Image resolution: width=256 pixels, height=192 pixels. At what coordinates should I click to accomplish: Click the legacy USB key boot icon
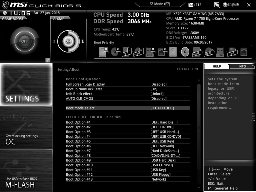click(x=220, y=52)
